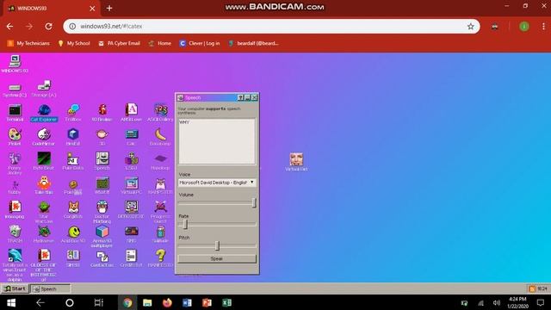551x310 pixels.
Task: Open the ASCII Gallery icon
Action: click(x=160, y=113)
